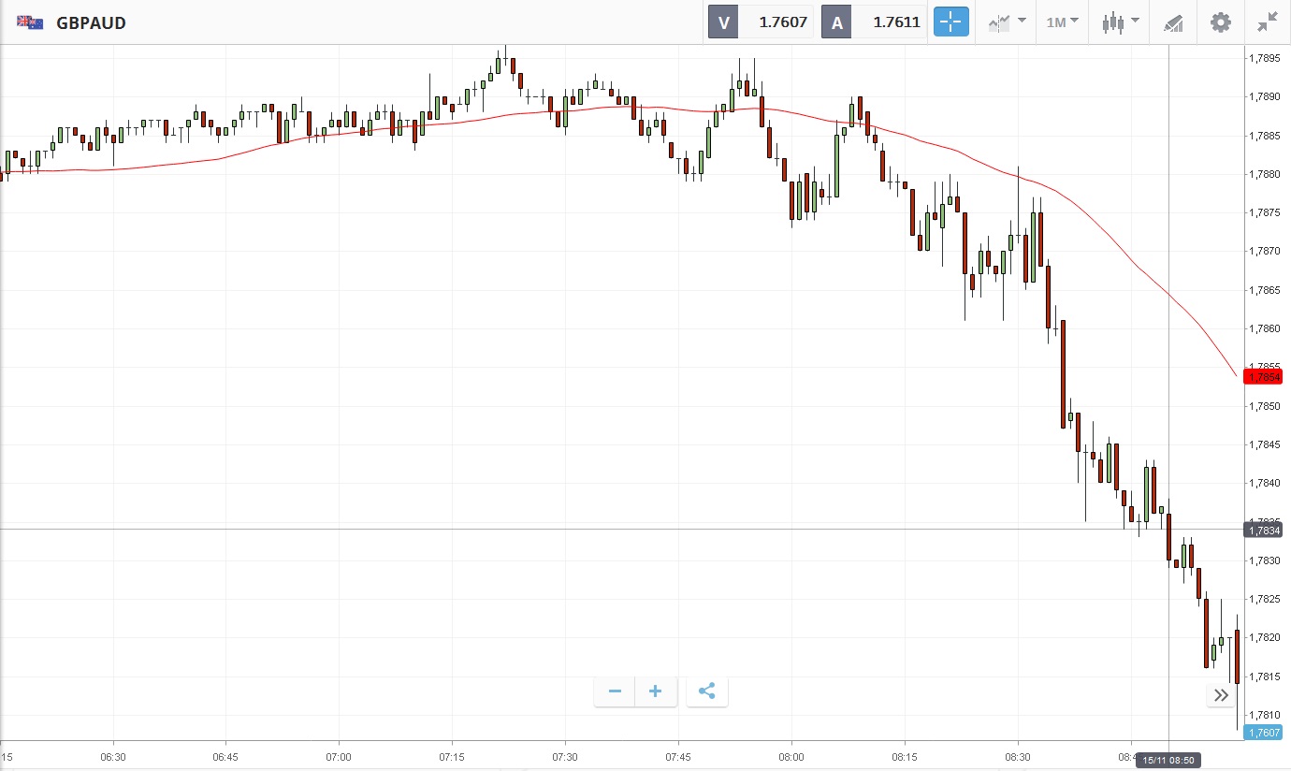Open the compare/indicators chart dropdown

(1007, 22)
